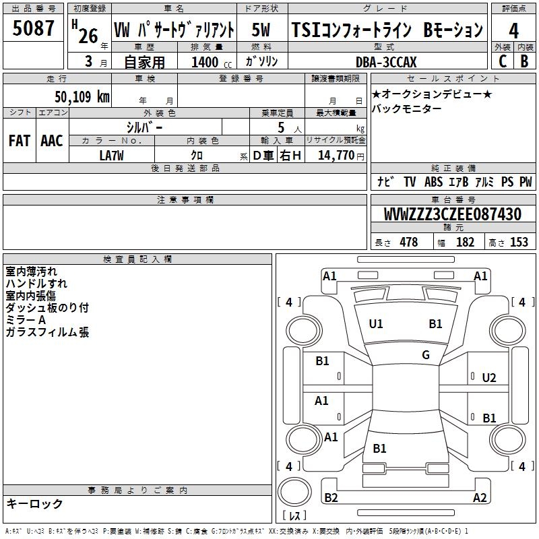This screenshot has width=539, height=539.
Task: Click the TV equipment entry
Action: [x=410, y=182]
